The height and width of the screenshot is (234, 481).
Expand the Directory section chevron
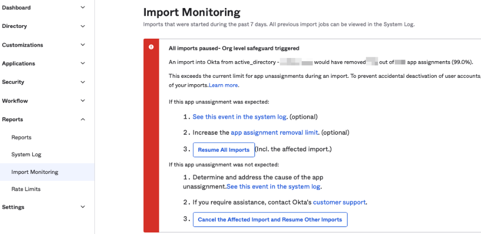coord(82,26)
